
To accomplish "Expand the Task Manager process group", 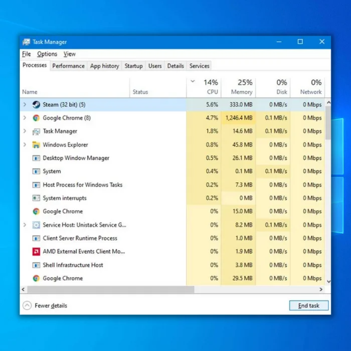I will tap(25, 131).
